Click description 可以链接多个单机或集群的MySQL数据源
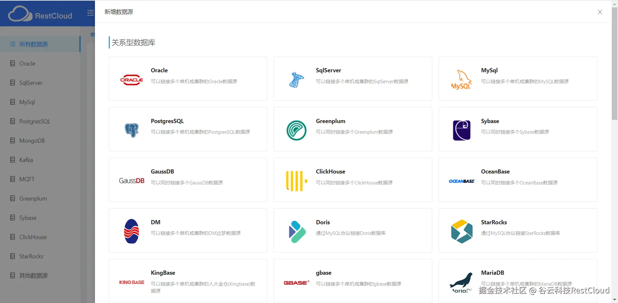This screenshot has width=618, height=303. pyautogui.click(x=525, y=82)
